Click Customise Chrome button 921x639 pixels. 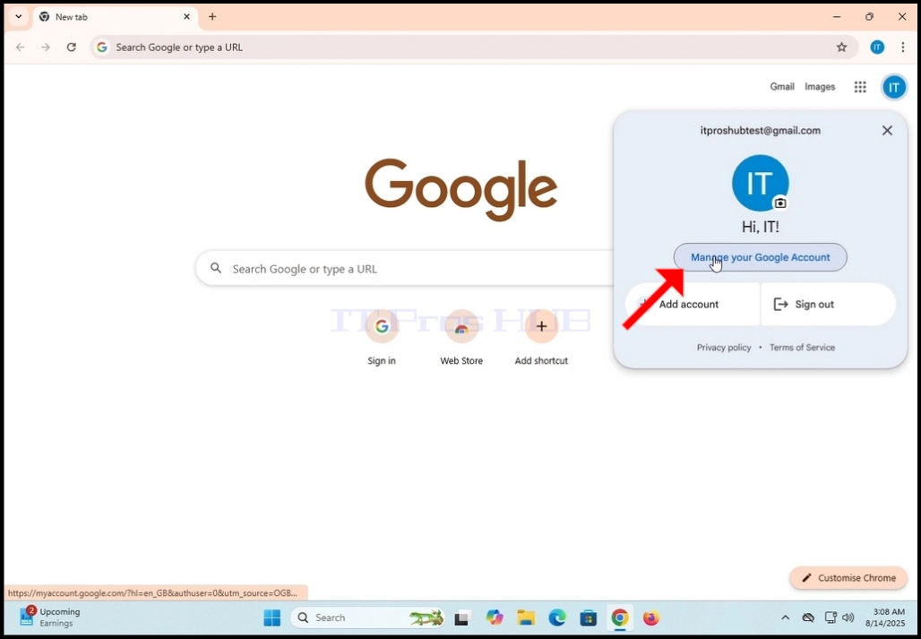tap(848, 578)
